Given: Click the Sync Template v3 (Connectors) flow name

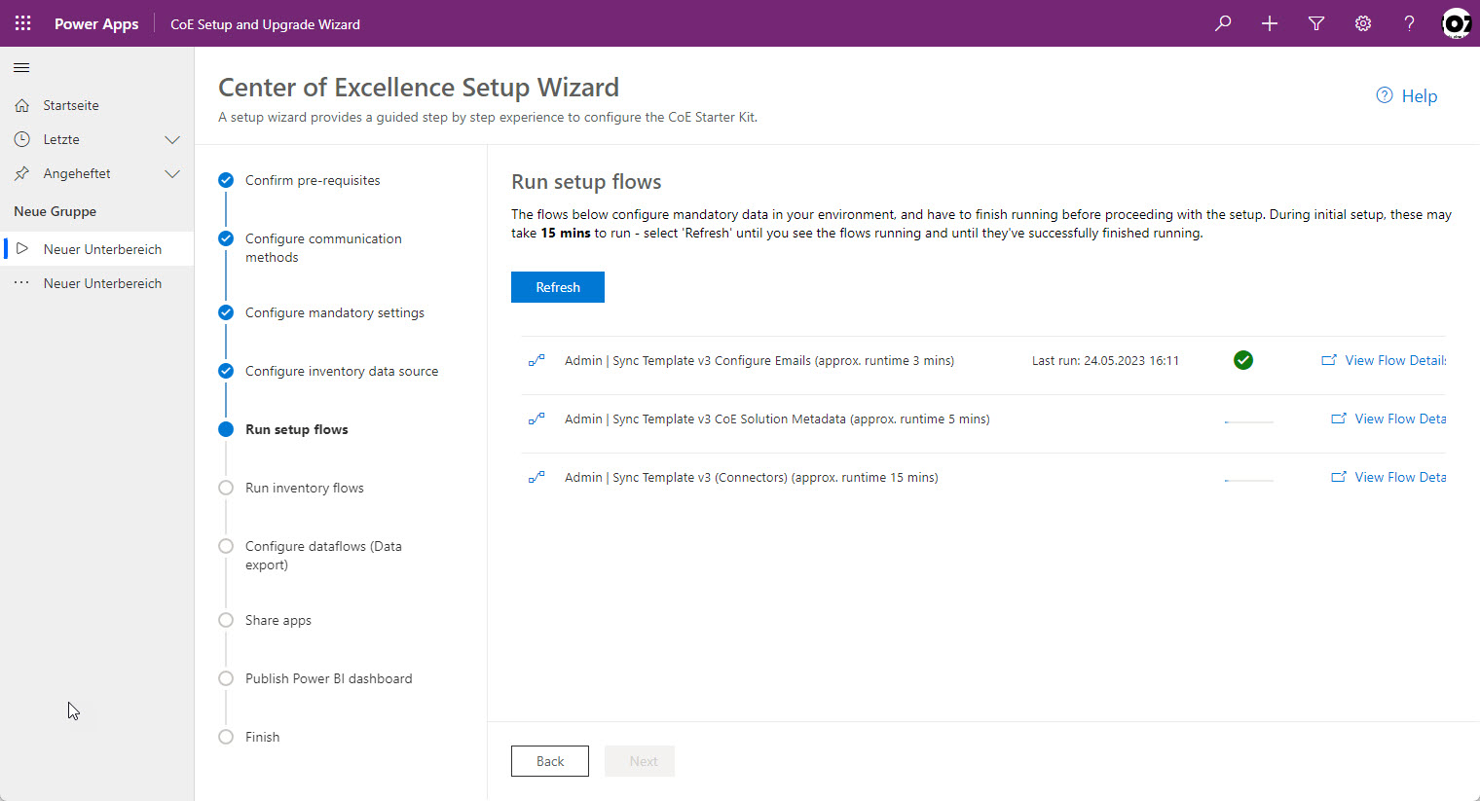Looking at the screenshot, I should tap(752, 477).
